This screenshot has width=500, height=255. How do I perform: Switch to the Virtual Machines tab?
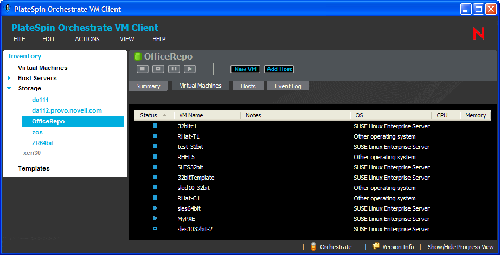tap(201, 86)
